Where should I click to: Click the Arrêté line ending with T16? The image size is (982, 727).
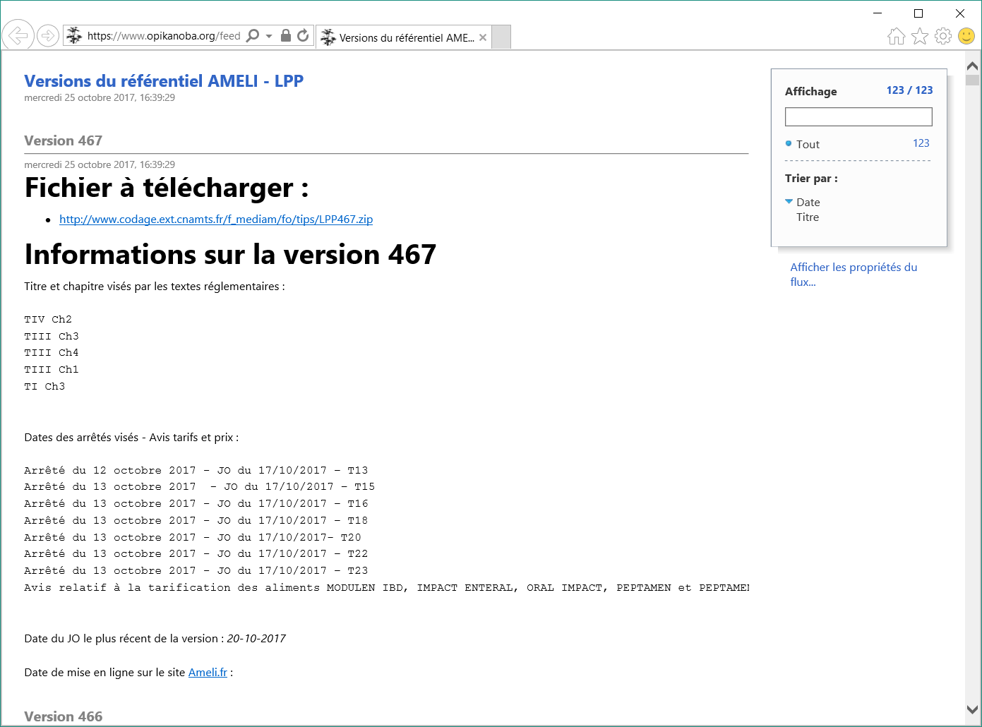pyautogui.click(x=196, y=504)
